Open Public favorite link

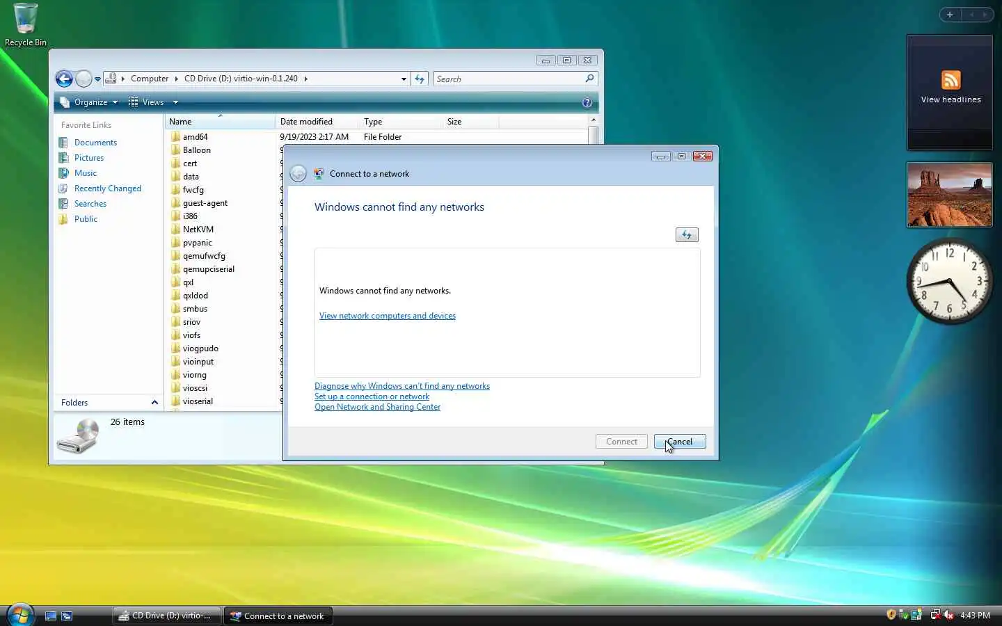(x=86, y=219)
